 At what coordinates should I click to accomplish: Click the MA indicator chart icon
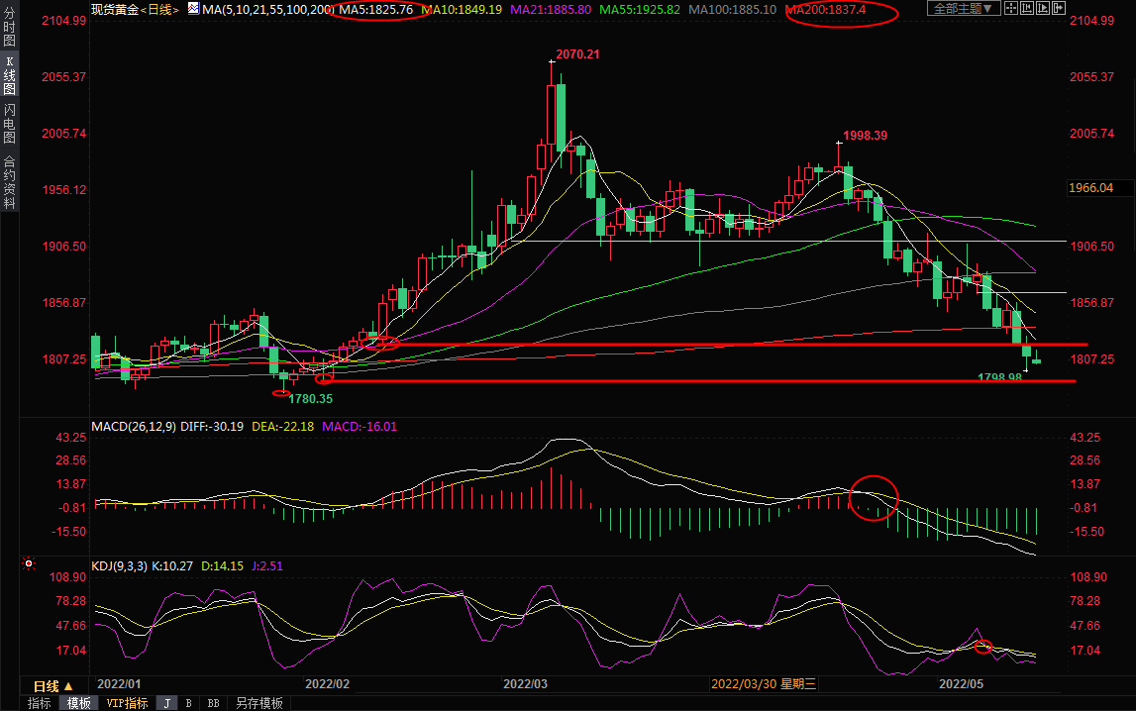pyautogui.click(x=192, y=9)
